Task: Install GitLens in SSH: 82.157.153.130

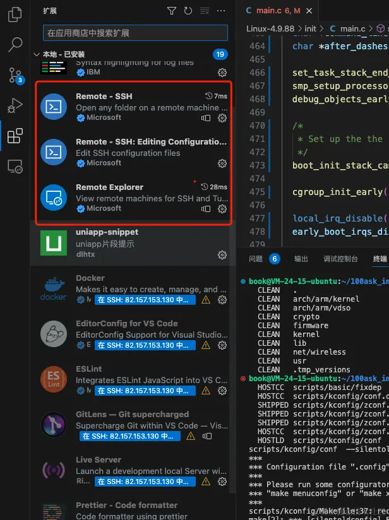Action: 130,436
